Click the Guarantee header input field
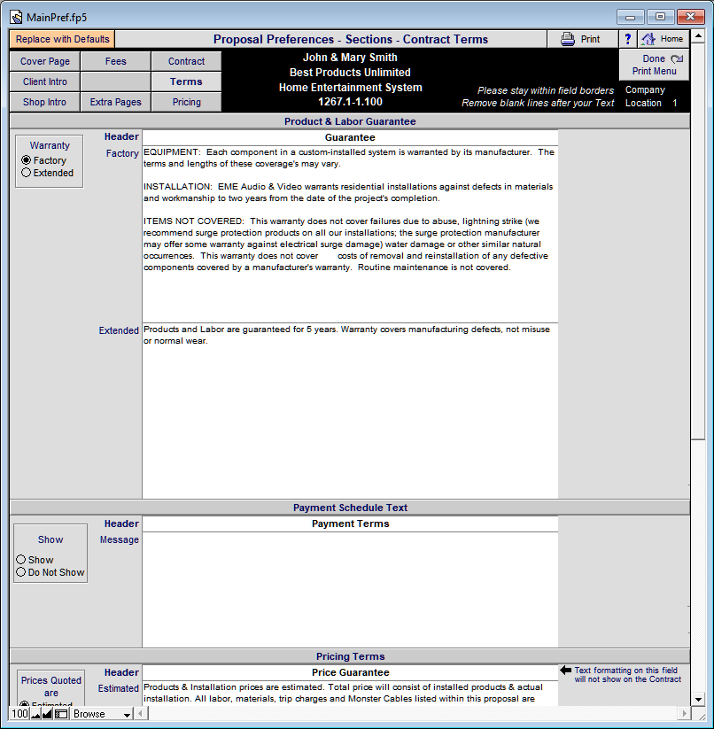The image size is (714, 729). [x=350, y=137]
